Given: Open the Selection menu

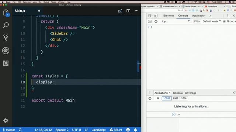Looking at the screenshot, I should 27,2.
